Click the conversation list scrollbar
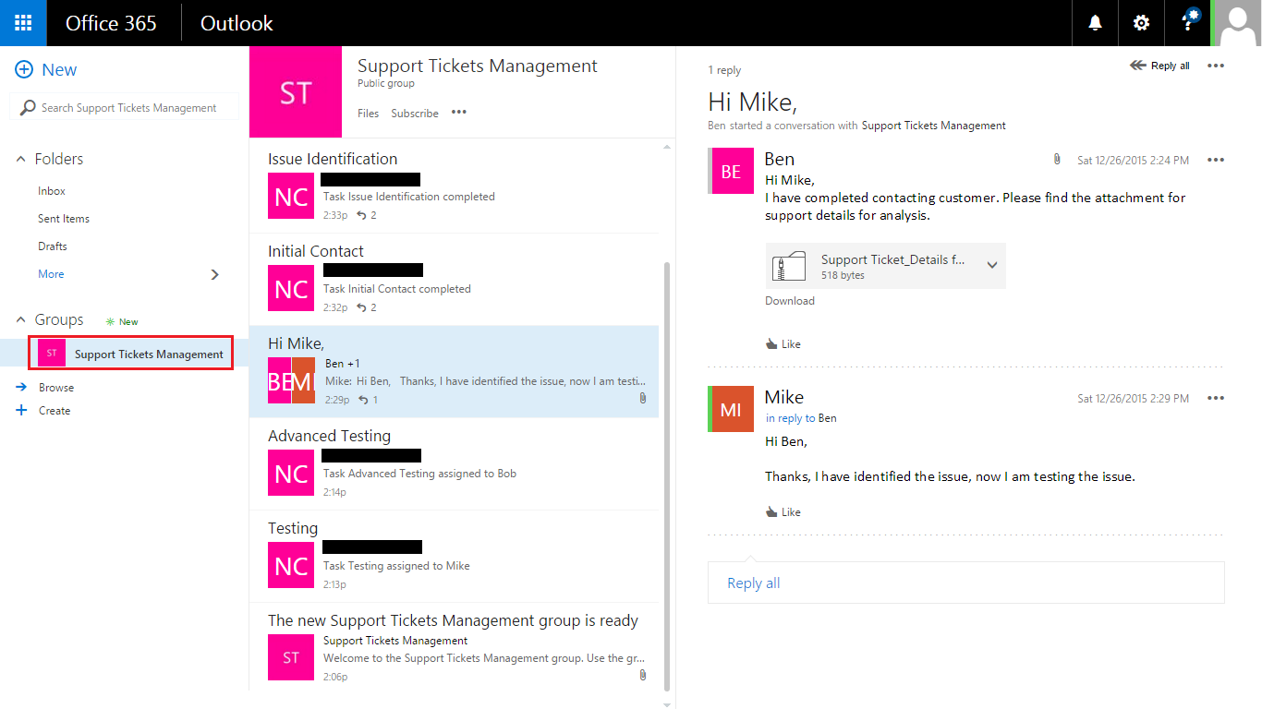1262x709 pixels. click(x=667, y=475)
